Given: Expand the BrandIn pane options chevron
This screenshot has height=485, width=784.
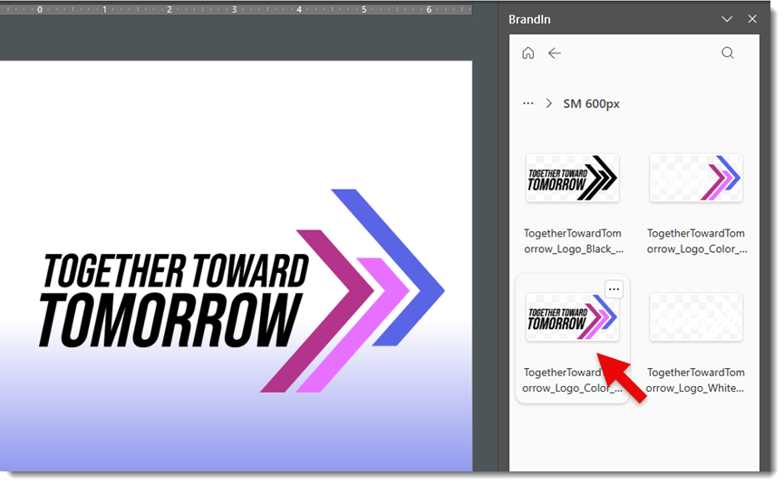Looking at the screenshot, I should [x=726, y=19].
